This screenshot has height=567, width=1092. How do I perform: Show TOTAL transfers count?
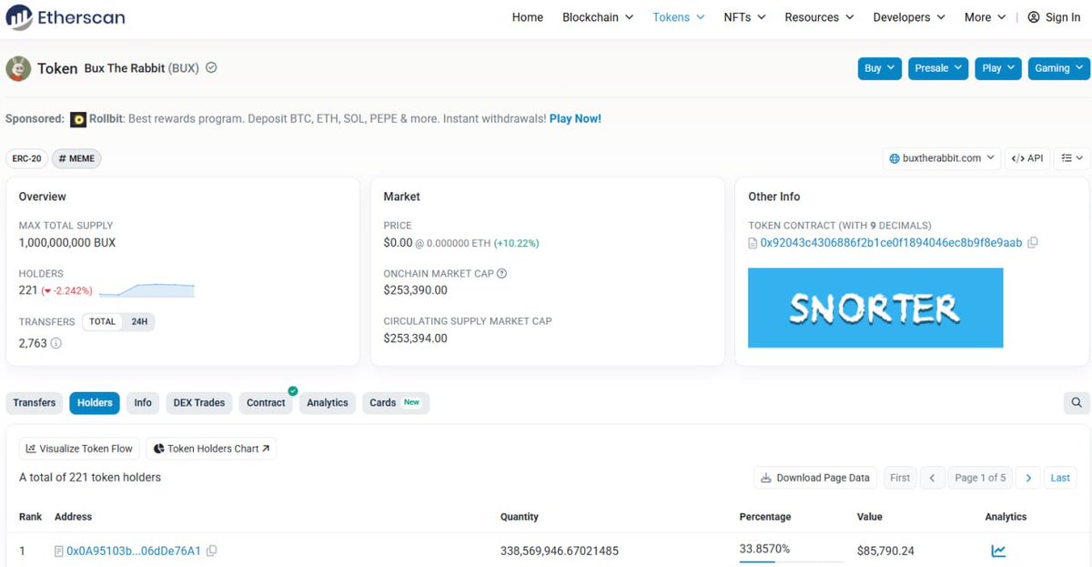click(x=102, y=321)
